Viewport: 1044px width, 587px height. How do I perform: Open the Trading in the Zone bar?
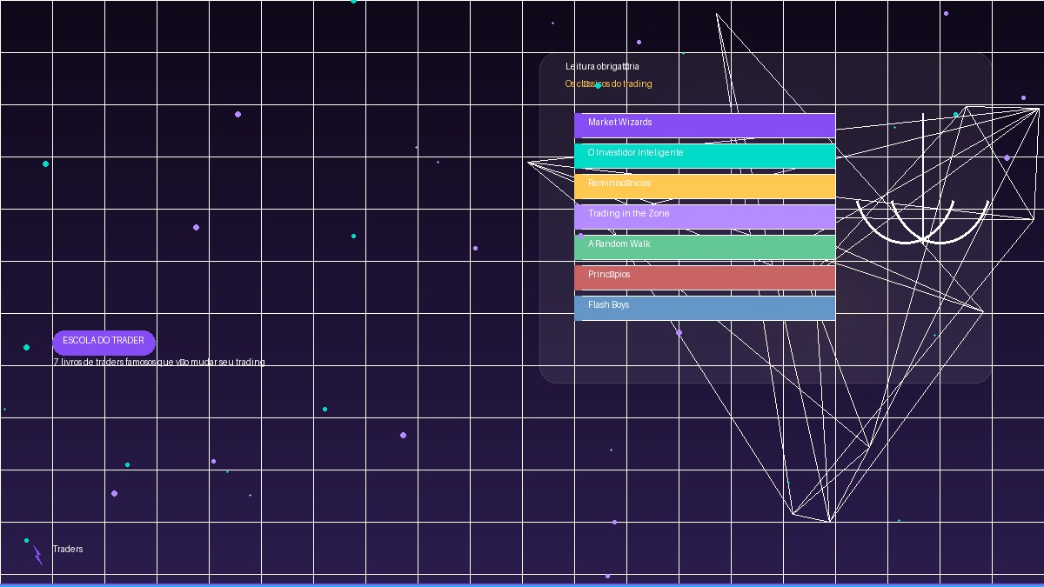click(x=705, y=217)
